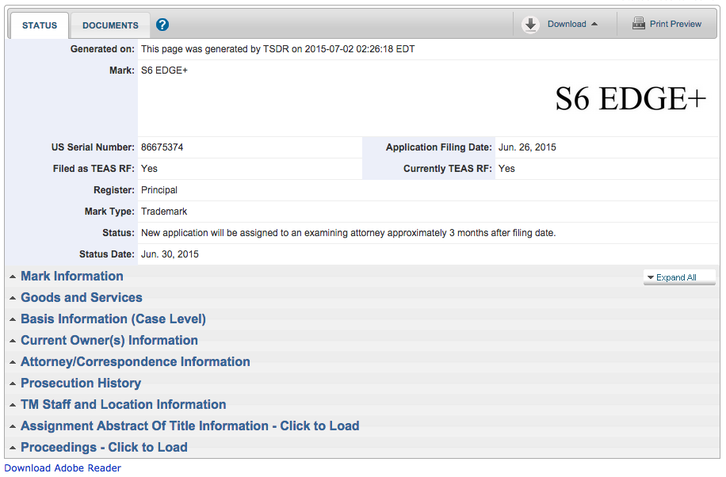This screenshot has height=477, width=726.
Task: Expand the Prosecution History section
Action: (x=81, y=383)
